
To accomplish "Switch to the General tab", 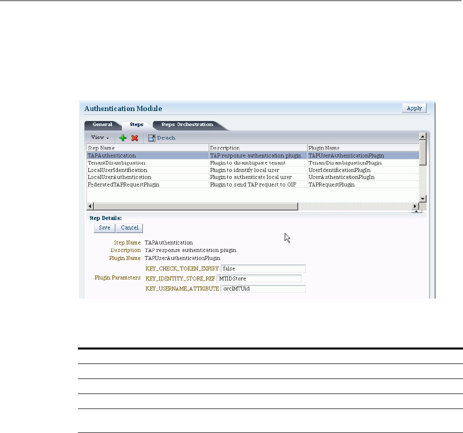I will click(x=102, y=124).
